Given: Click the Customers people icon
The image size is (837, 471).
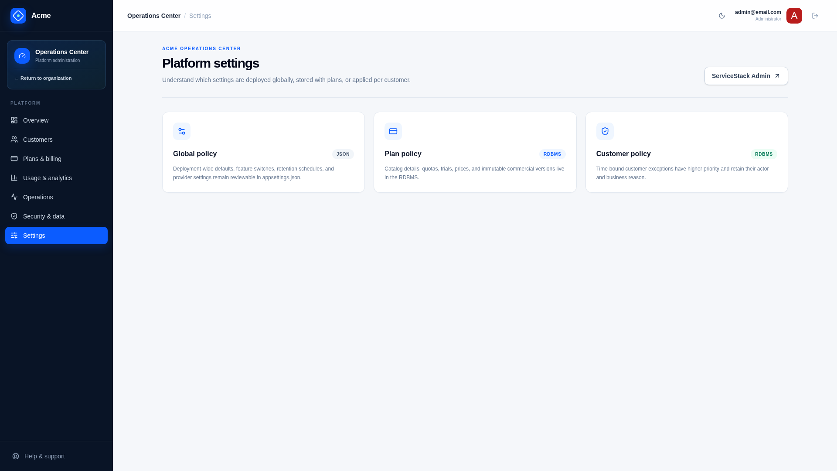Looking at the screenshot, I should pyautogui.click(x=14, y=140).
